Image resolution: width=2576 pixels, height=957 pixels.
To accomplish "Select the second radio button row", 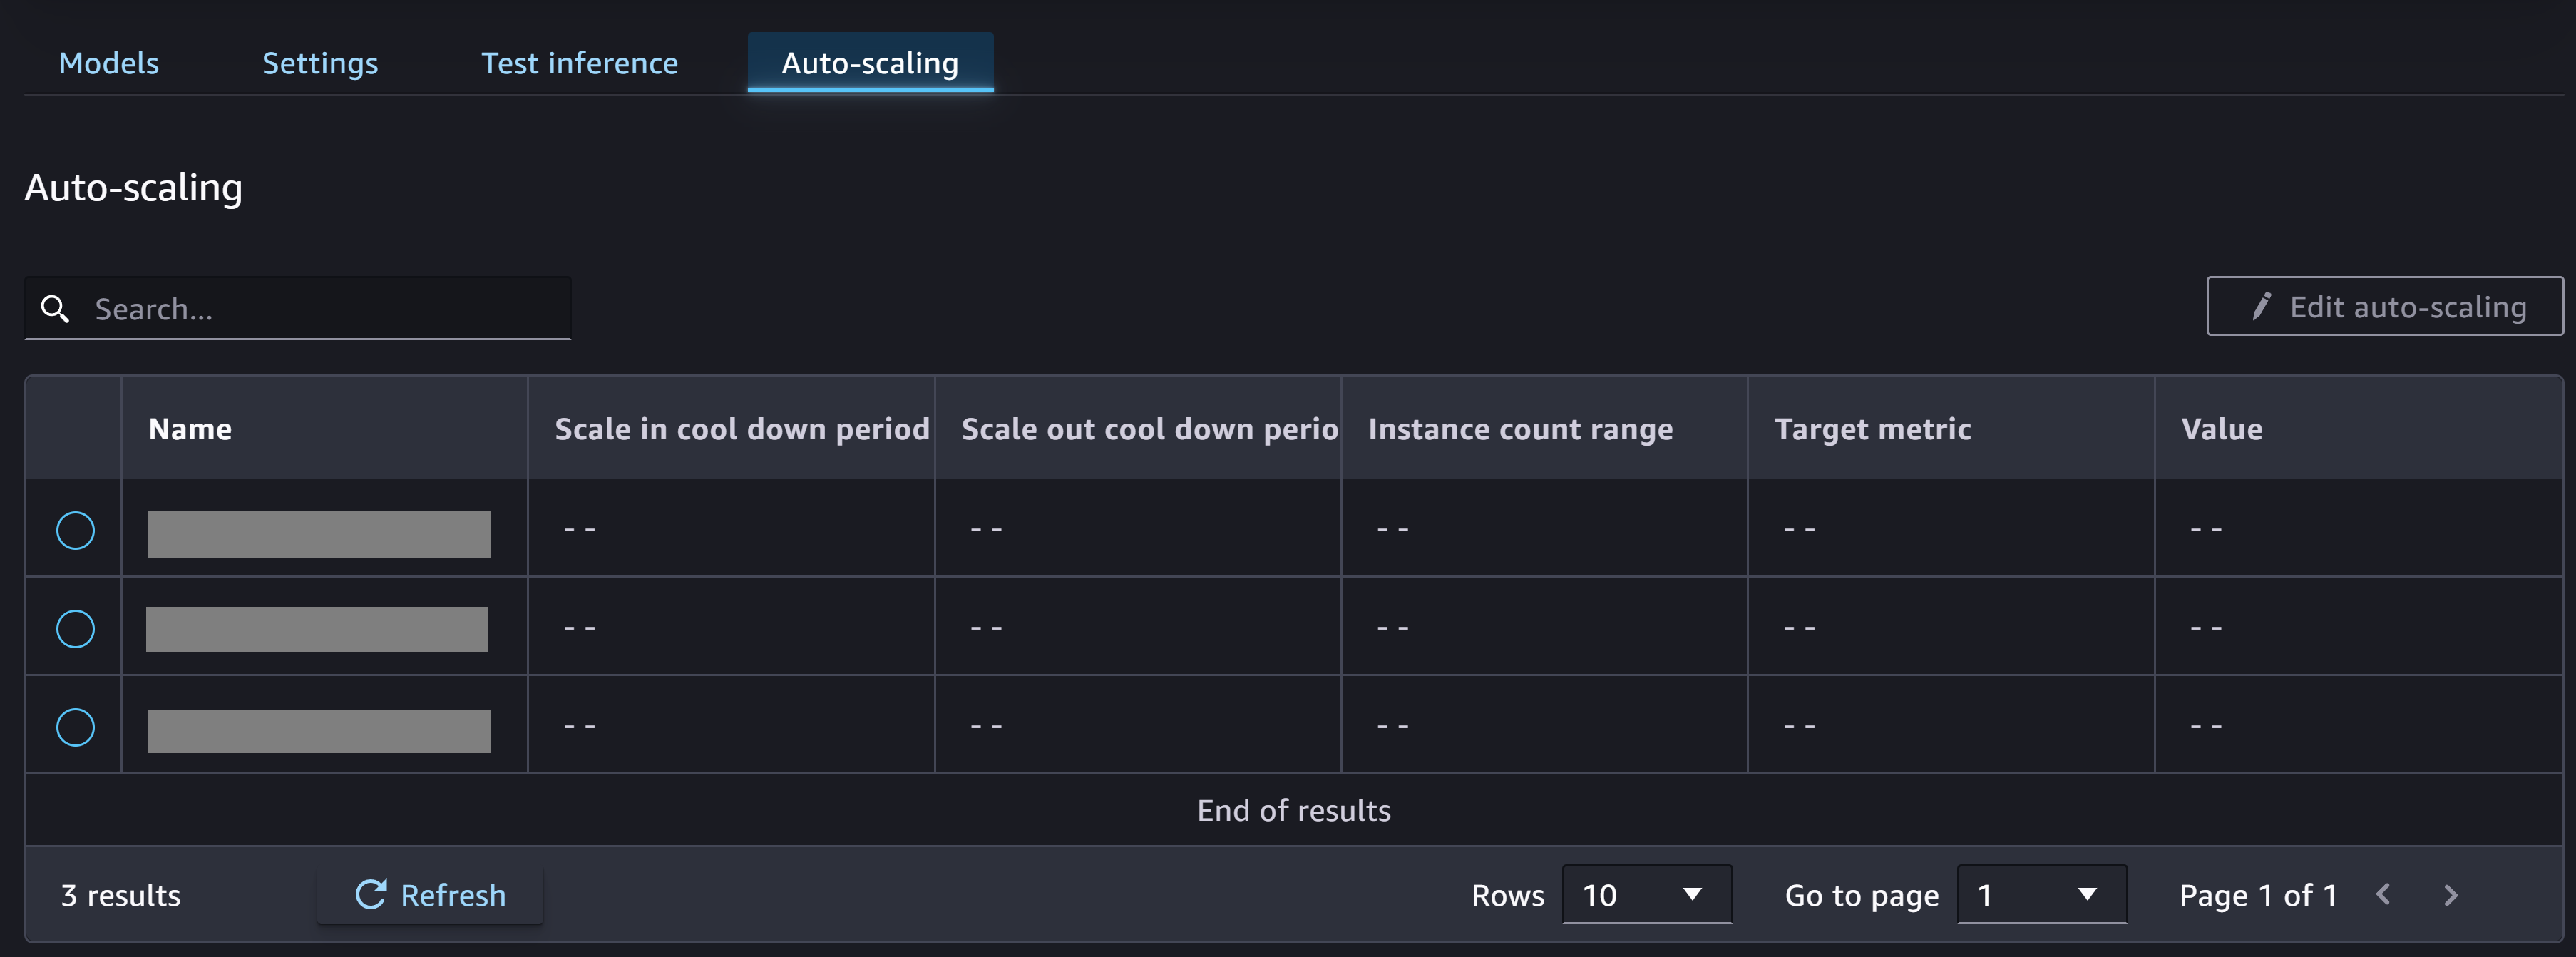I will [x=76, y=627].
